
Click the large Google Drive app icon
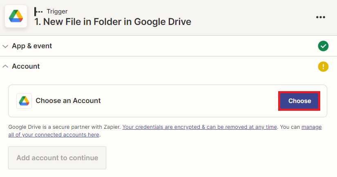click(x=16, y=16)
